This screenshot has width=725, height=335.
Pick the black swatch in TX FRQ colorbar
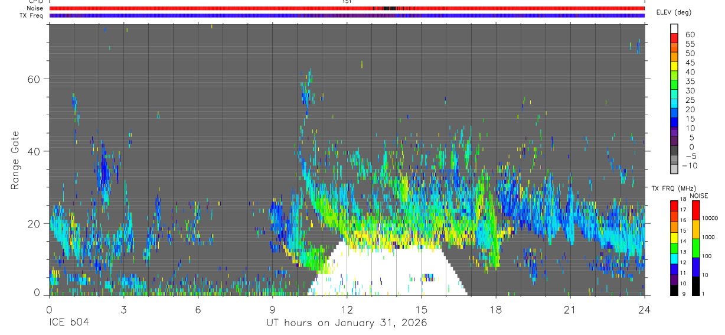[673, 290]
